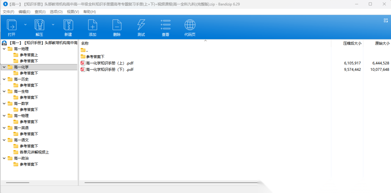The height and width of the screenshot is (193, 391).
Task: Sort list by 名称 column header
Action: click(85, 43)
